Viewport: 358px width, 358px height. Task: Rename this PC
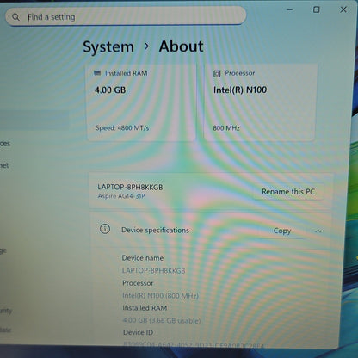288,192
